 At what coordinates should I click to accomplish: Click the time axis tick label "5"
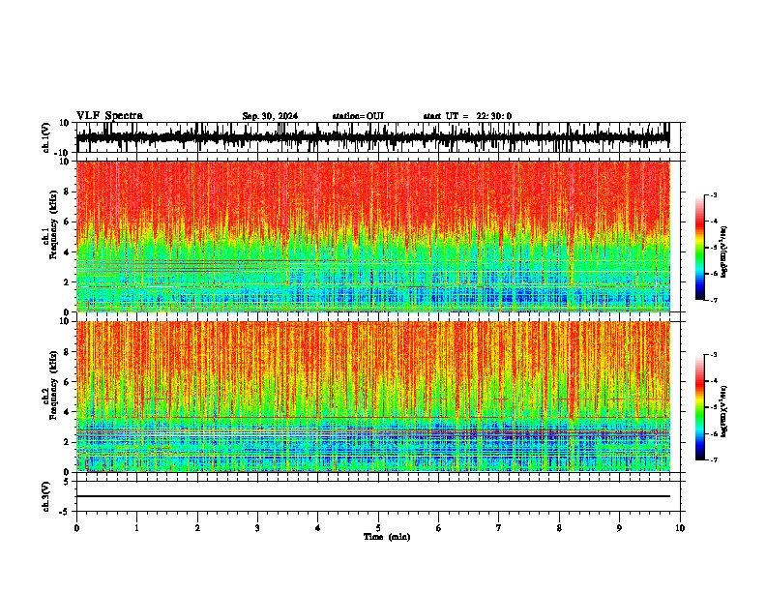[x=378, y=528]
